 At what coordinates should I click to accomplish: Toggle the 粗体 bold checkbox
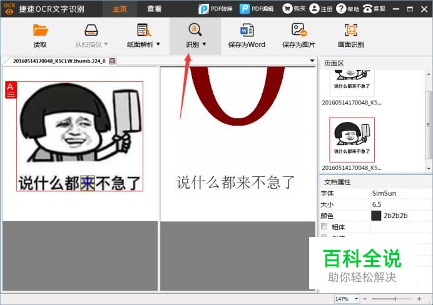click(324, 226)
